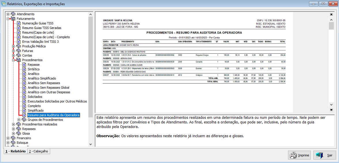Click the Procedimentos open-book icon
This screenshot has height=163, width=339.
[19, 60]
